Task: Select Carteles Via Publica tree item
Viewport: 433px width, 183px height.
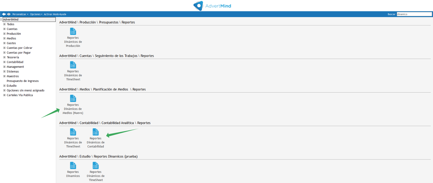Action: (20, 95)
